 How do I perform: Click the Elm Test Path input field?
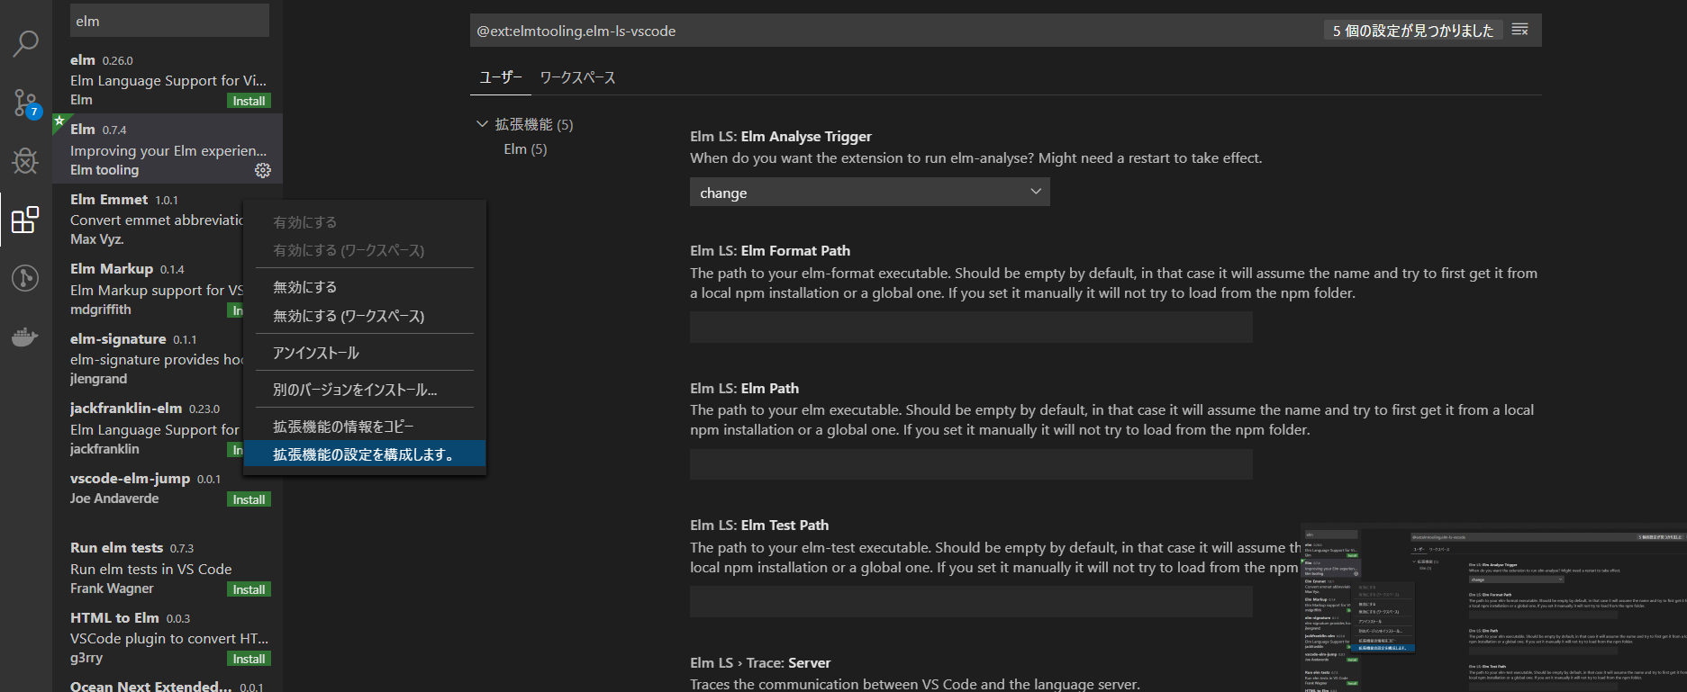point(971,601)
